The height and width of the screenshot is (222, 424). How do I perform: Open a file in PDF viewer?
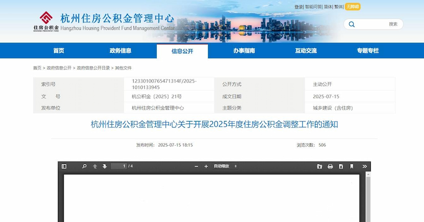pos(320,166)
